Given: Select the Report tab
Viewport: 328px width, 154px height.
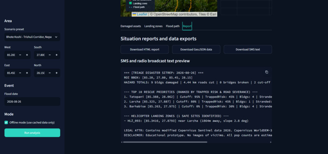Looking at the screenshot, I should [187, 26].
